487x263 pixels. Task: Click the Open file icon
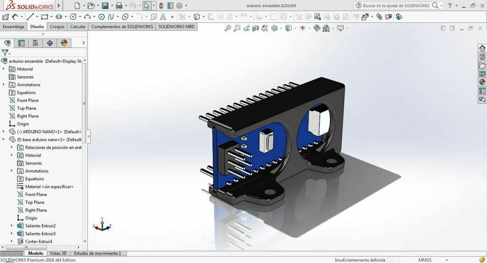click(x=91, y=6)
